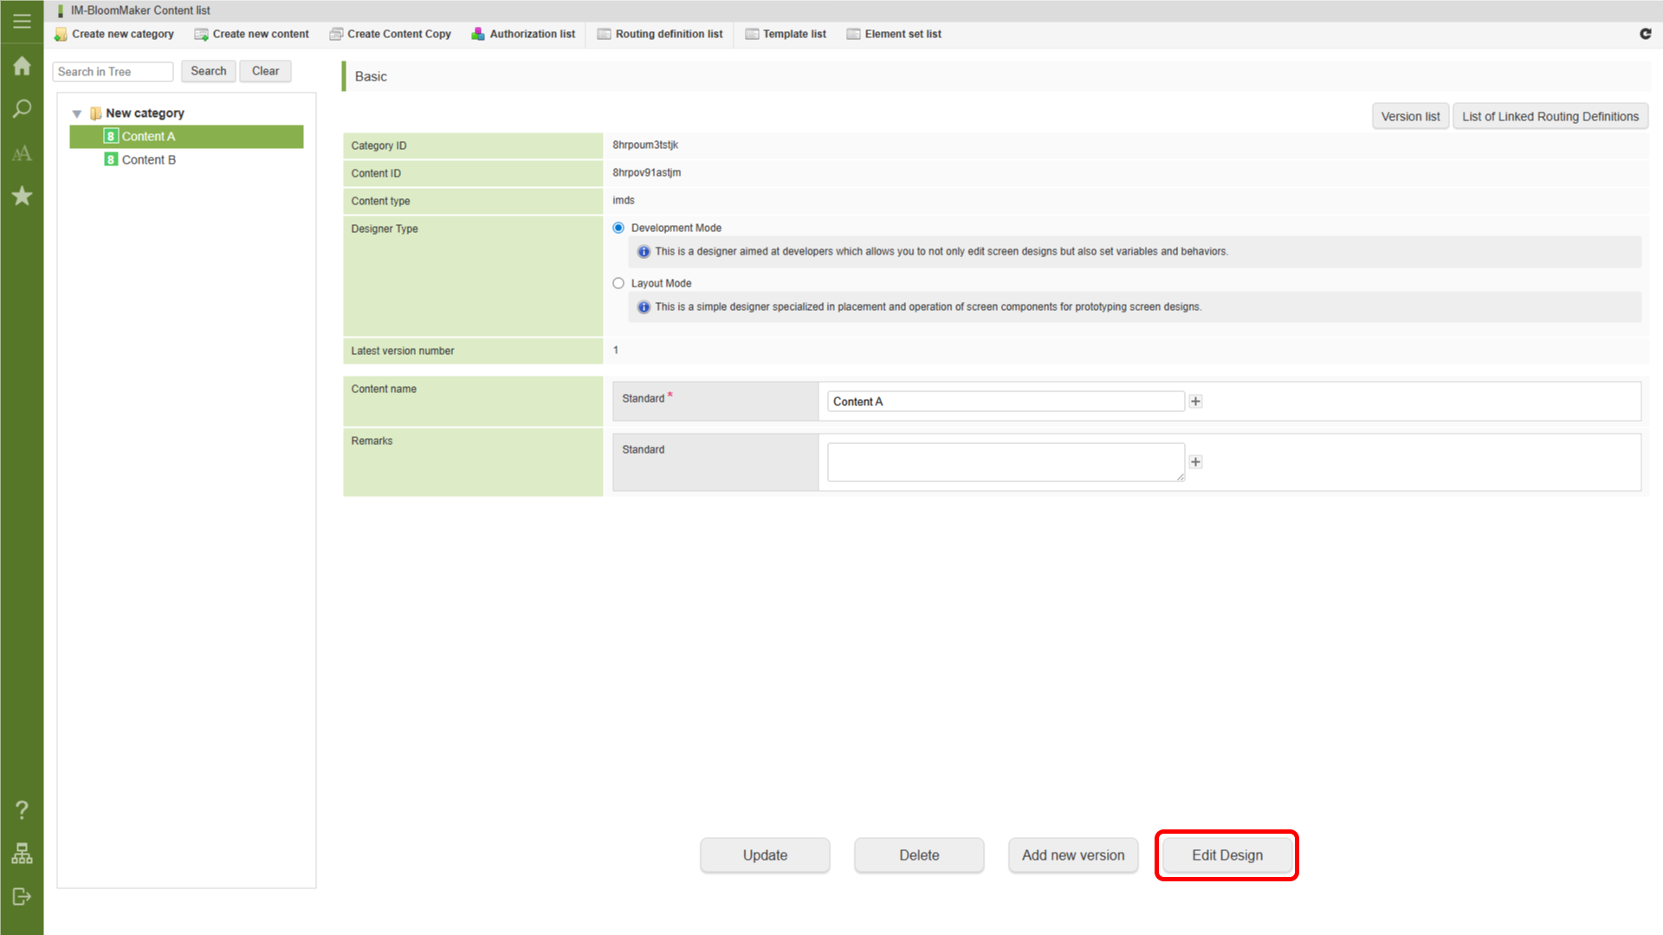
Task: Open the sitemap icon in sidebar
Action: [22, 854]
